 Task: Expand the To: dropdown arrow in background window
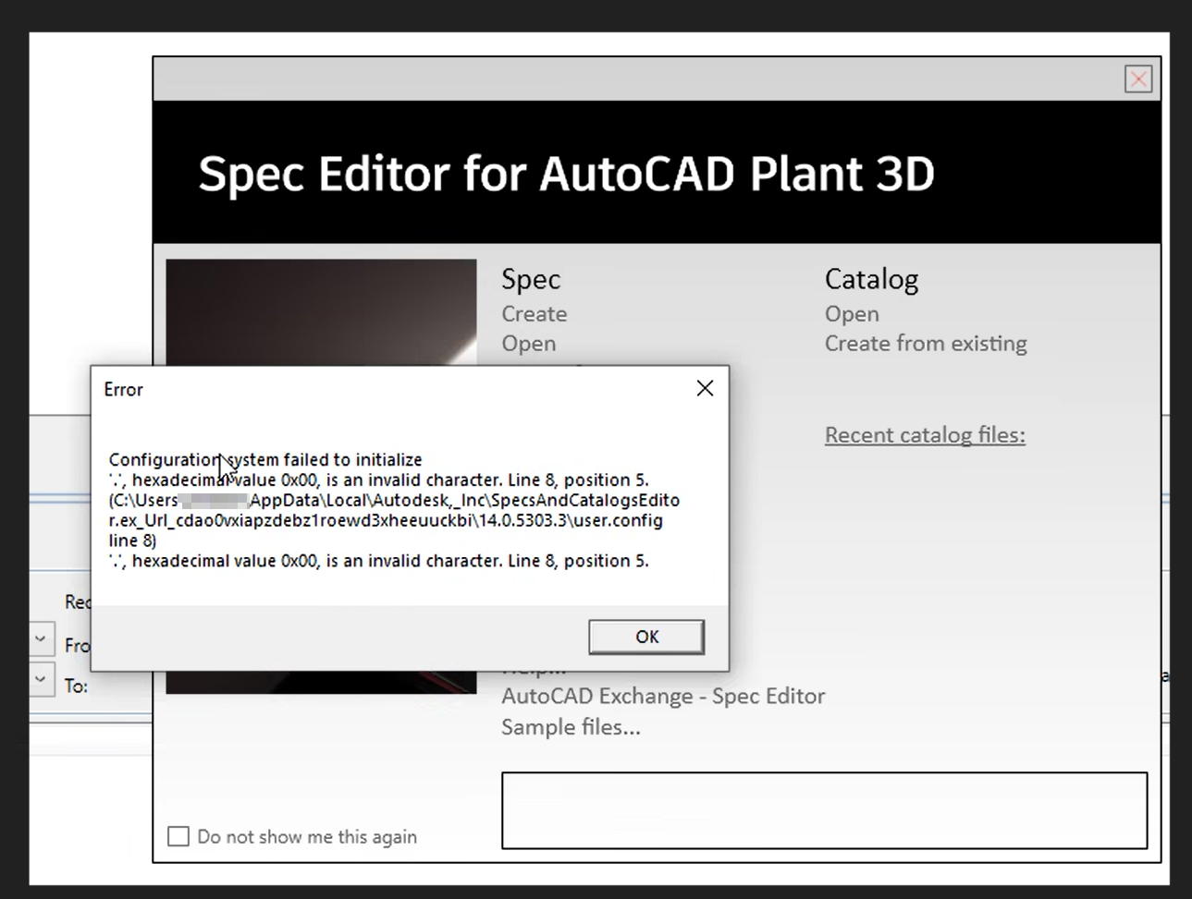pyautogui.click(x=41, y=680)
